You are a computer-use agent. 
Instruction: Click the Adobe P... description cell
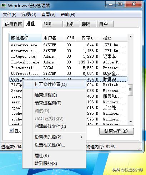point(113,62)
